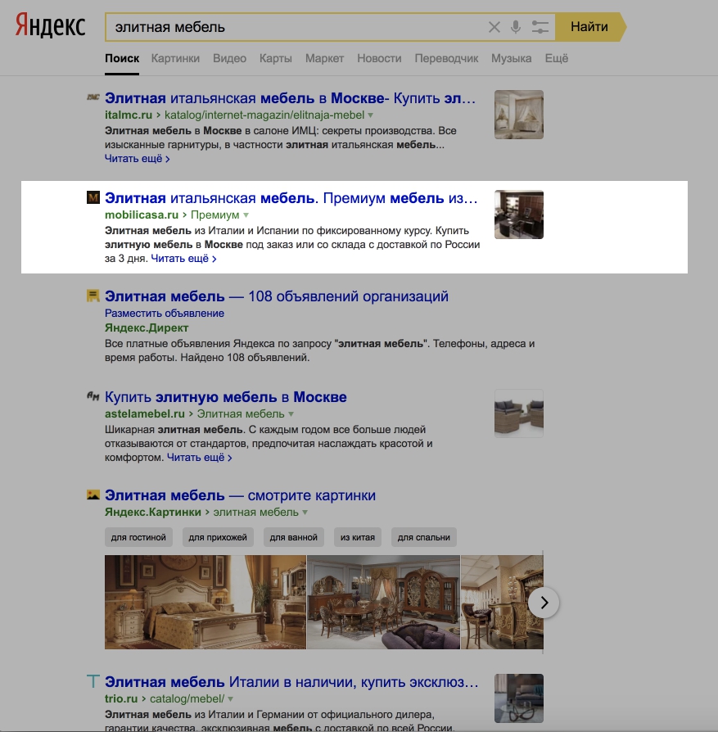Image resolution: width=718 pixels, height=732 pixels.
Task: Click the astelamebel.ru green domain link
Action: 145,413
